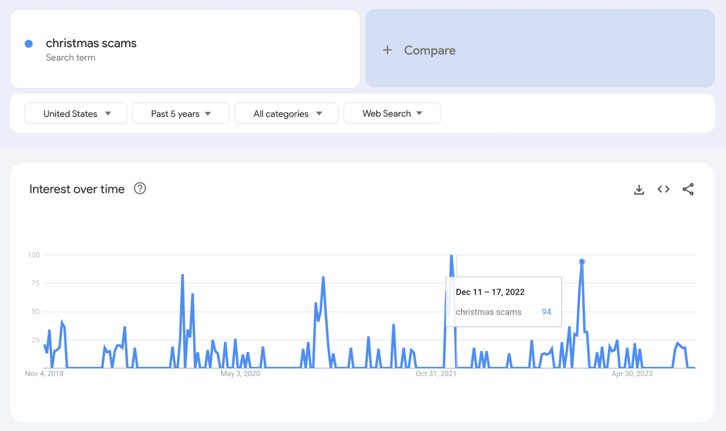The image size is (726, 431).
Task: Expand the Past 5 years time range selector
Action: [181, 113]
